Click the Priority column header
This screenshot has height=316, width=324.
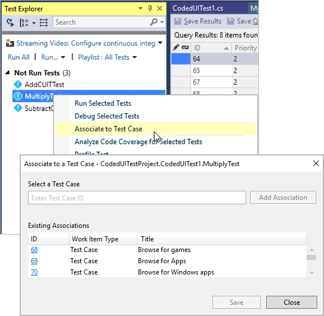(246, 48)
